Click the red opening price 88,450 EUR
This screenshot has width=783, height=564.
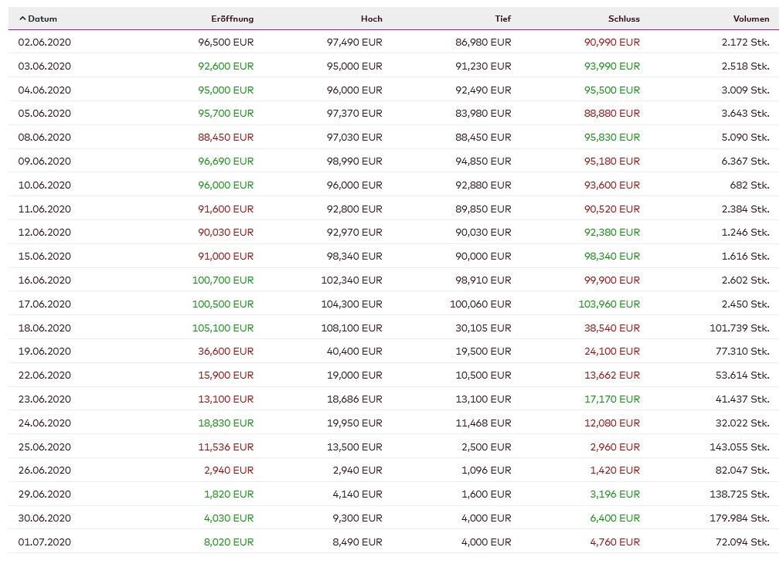(x=225, y=137)
